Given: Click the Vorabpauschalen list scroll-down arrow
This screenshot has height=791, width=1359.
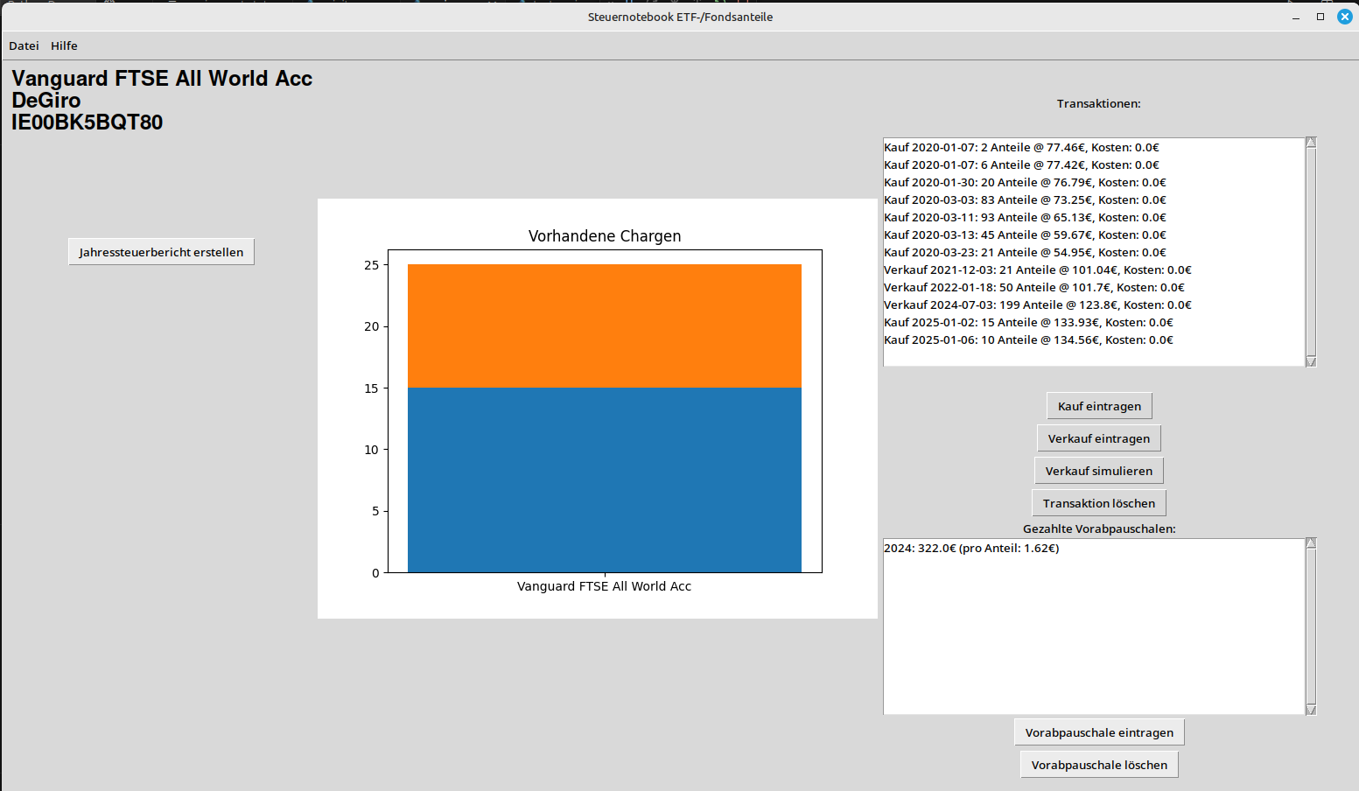Looking at the screenshot, I should 1311,710.
